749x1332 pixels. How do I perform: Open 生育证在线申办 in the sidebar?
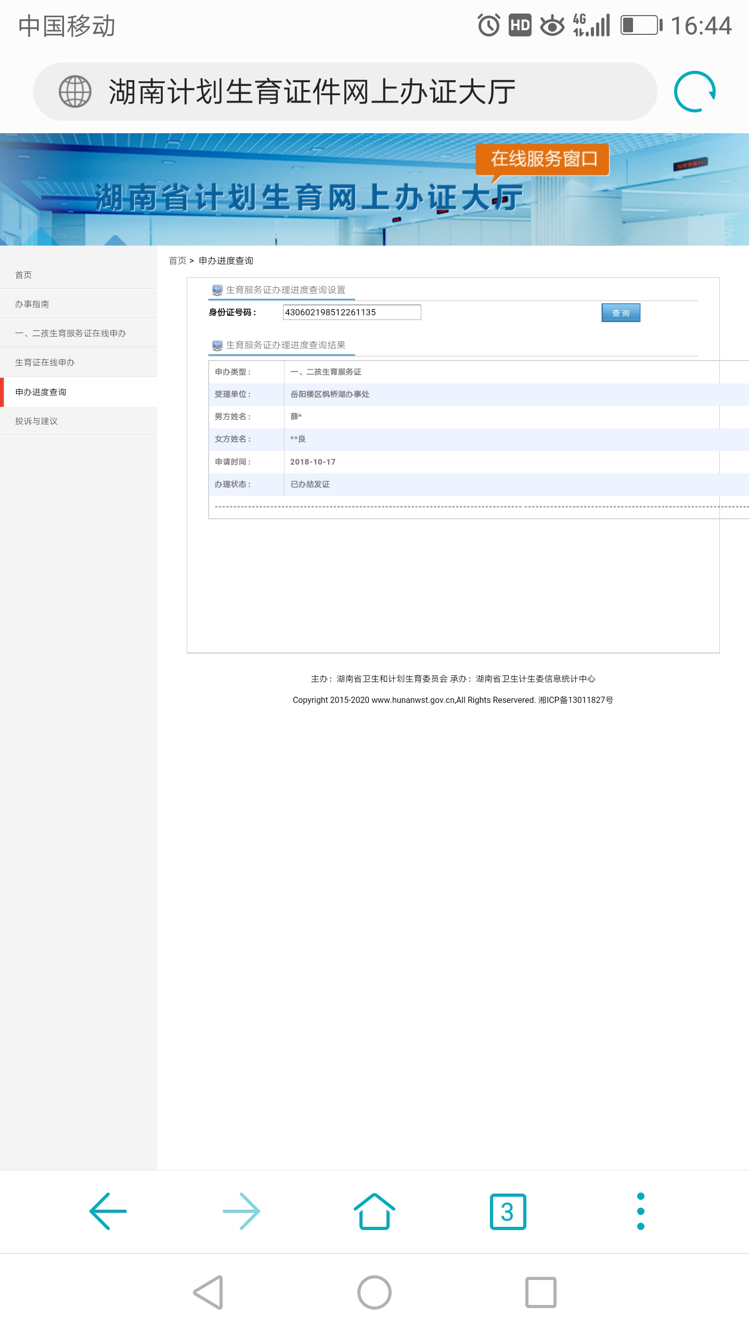click(x=45, y=362)
